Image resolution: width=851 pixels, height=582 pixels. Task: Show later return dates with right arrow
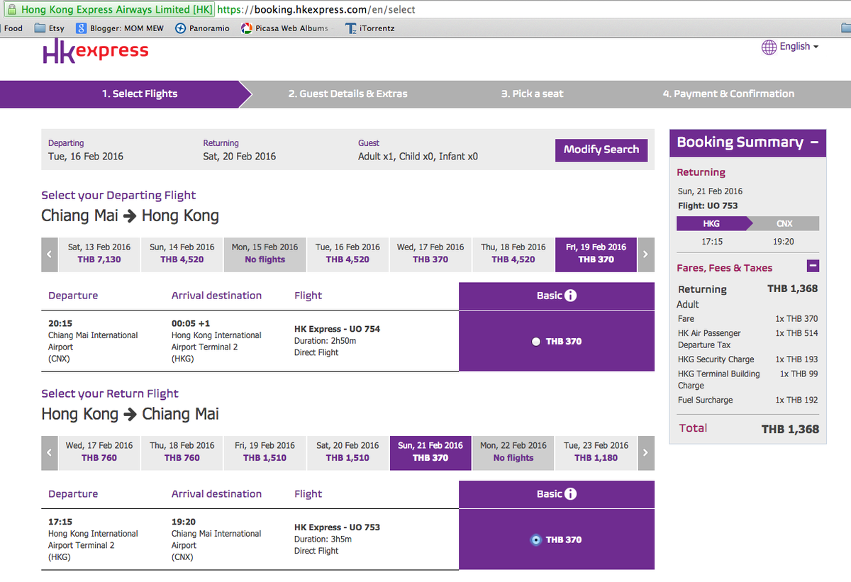(646, 453)
